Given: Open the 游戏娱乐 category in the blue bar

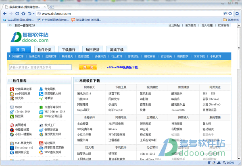Looking at the screenshot, I should click(x=133, y=56).
